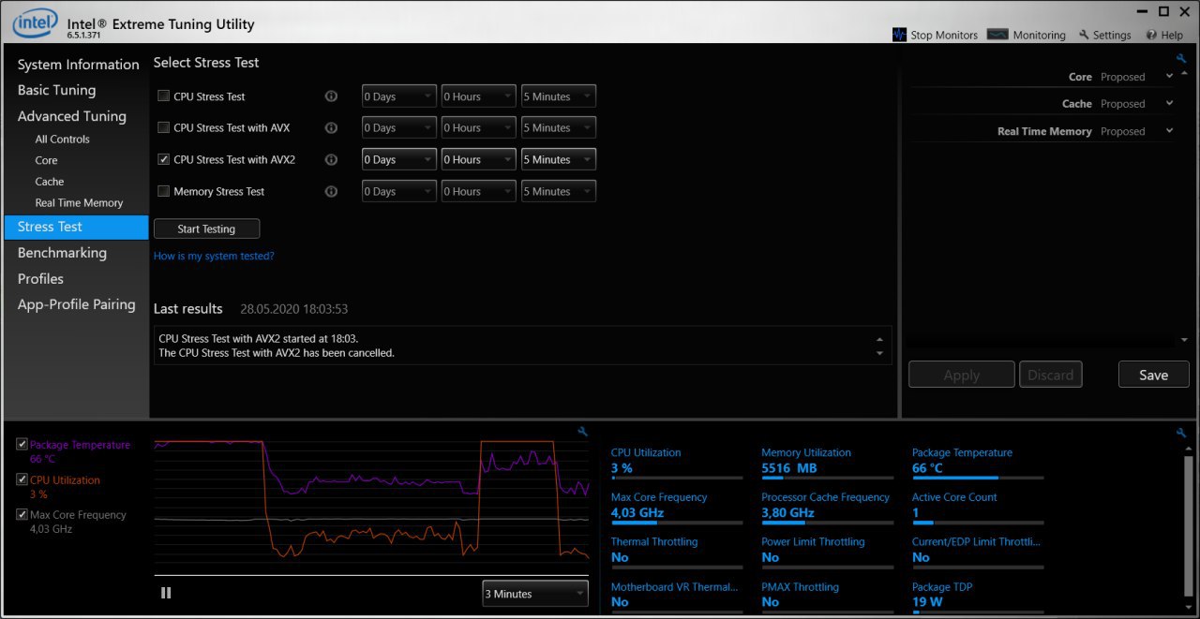Select Stress Test in sidebar
1200x619 pixels.
click(x=76, y=227)
